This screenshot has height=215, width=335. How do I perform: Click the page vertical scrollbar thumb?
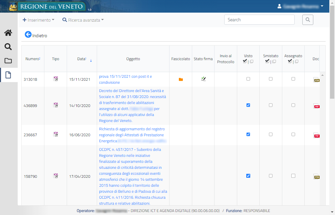[x=332, y=52]
